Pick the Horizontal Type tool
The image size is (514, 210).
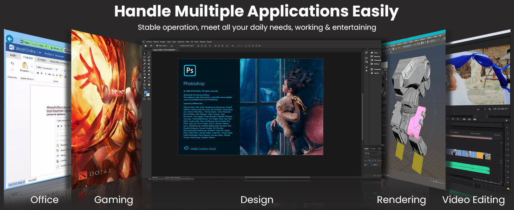(x=145, y=81)
